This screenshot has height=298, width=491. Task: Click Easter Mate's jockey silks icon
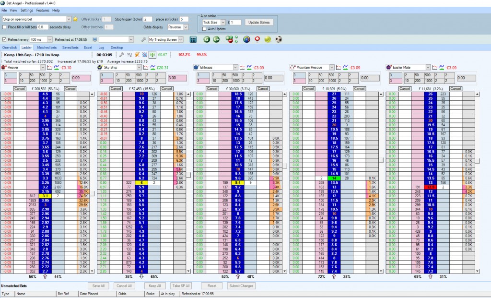[x=388, y=67]
